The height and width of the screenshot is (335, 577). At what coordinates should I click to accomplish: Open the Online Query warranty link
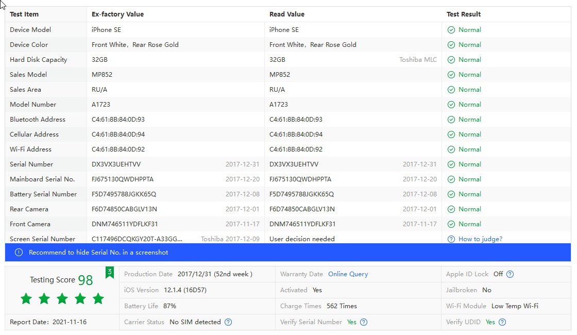348,274
